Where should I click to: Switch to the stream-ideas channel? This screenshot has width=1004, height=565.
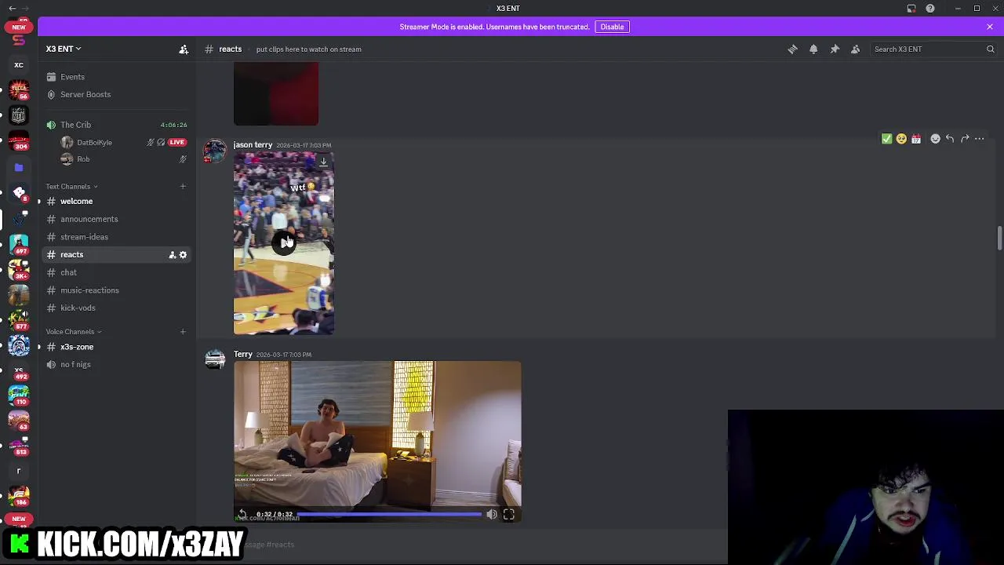point(117,237)
